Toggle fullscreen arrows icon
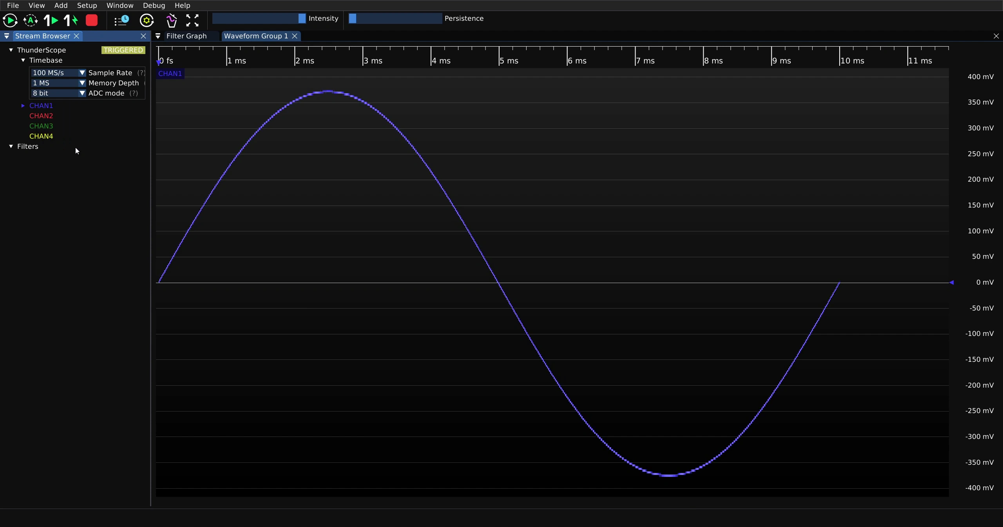 [192, 20]
